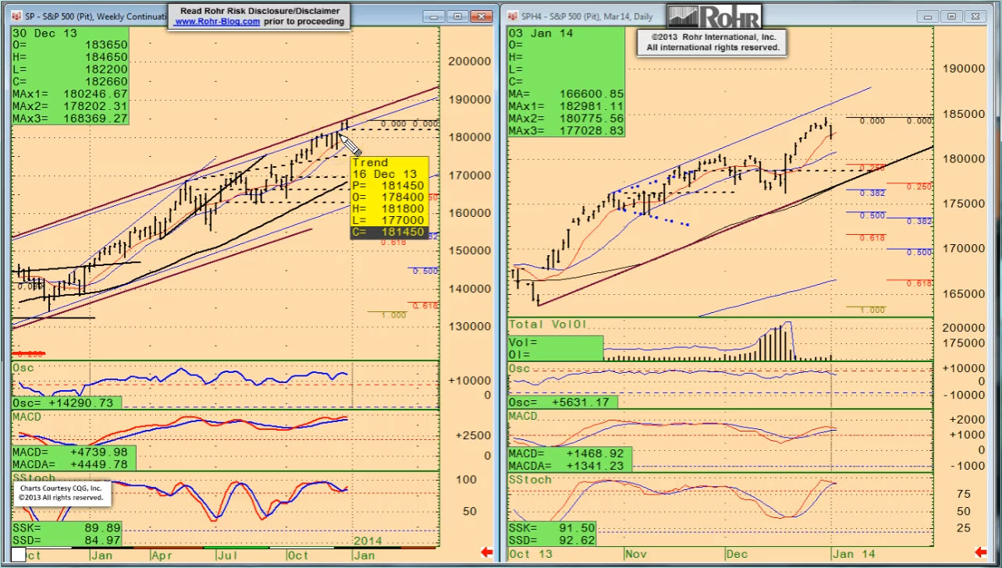This screenshot has width=1002, height=568.
Task: Click the MACD label on the weekly chart
Action: tap(27, 417)
